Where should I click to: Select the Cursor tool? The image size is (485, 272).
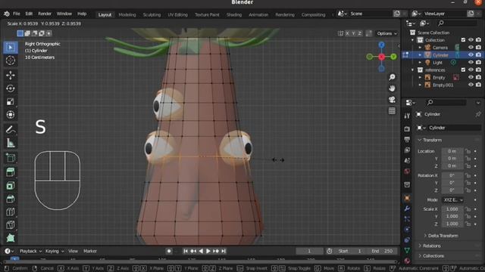pyautogui.click(x=11, y=60)
